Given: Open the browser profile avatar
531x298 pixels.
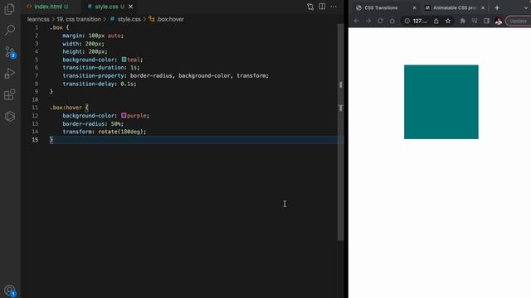Looking at the screenshot, I should (498, 22).
